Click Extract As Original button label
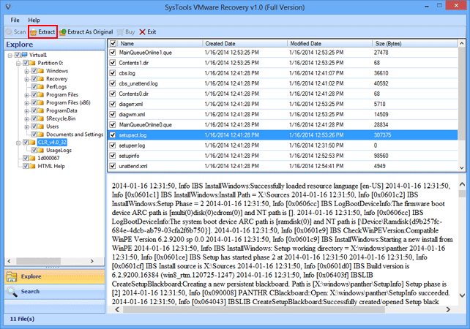 pyautogui.click(x=90, y=31)
